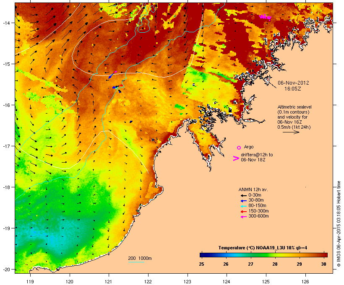Click the magenta drifters legend symbol
Viewport: 344px width, 285px height.
[236, 158]
